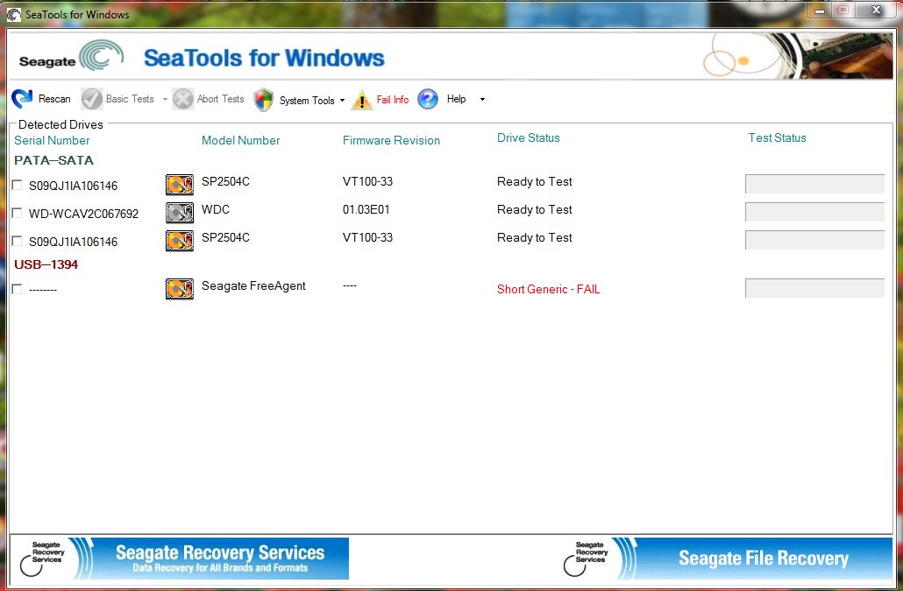Viewport: 903px width, 591px height.
Task: Click the Serial Number column header
Action: (x=52, y=140)
